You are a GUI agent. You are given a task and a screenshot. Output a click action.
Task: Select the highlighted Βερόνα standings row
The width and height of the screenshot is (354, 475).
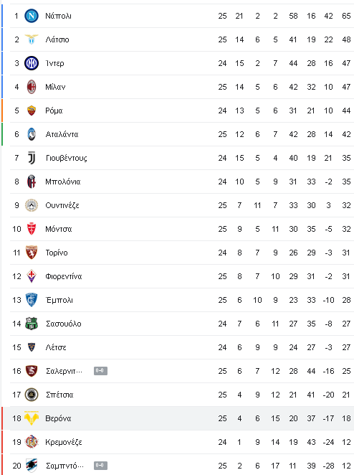(178, 418)
